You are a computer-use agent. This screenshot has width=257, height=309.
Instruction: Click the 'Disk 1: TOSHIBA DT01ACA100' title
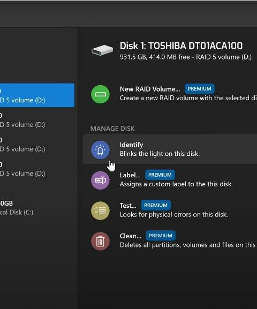tap(181, 46)
